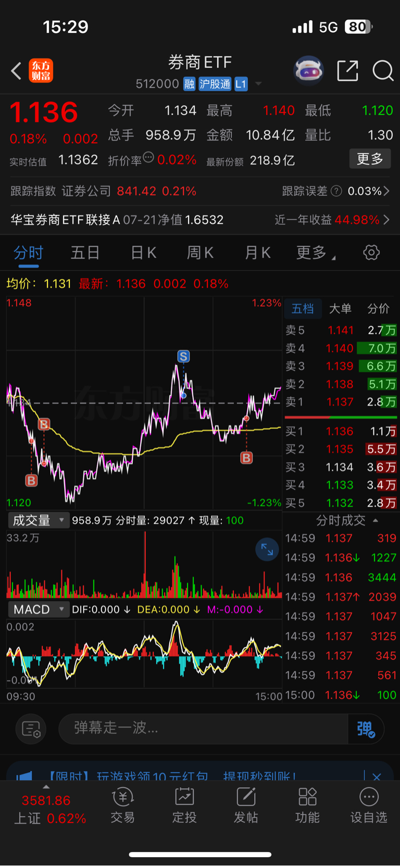
Task: Open the MACD indicator dropdown
Action: tap(38, 609)
